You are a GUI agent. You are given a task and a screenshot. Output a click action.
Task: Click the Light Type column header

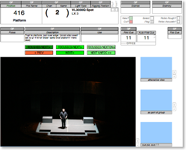[81, 6]
